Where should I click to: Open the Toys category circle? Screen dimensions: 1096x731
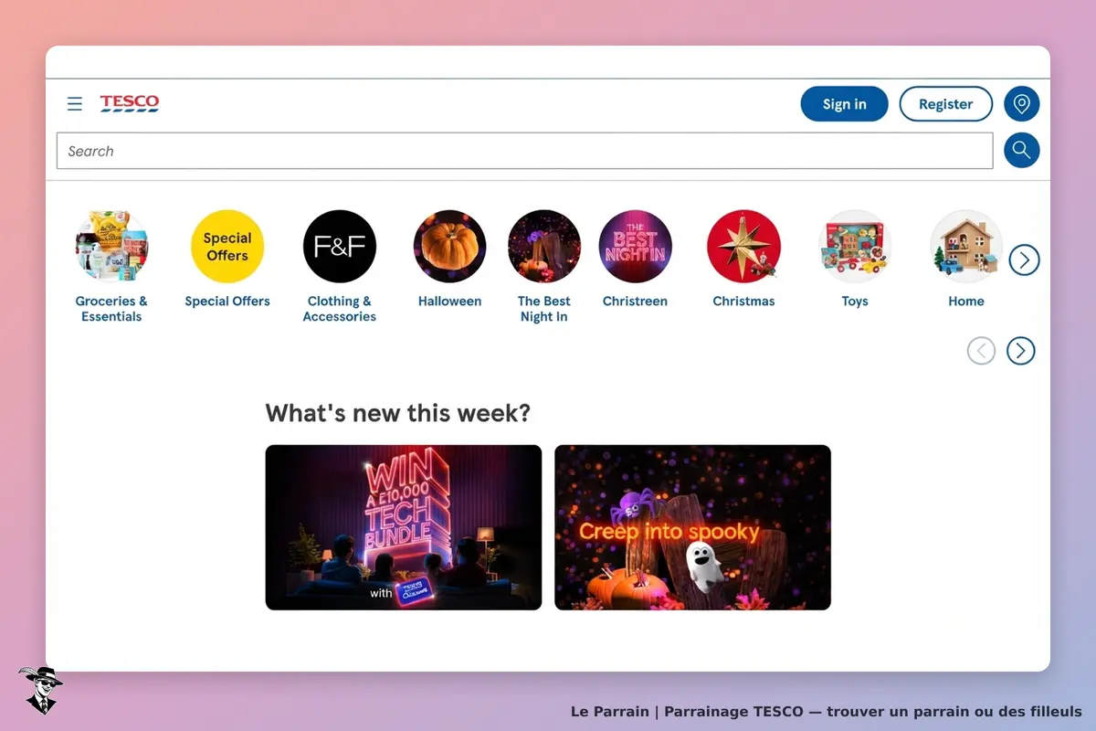pos(855,247)
